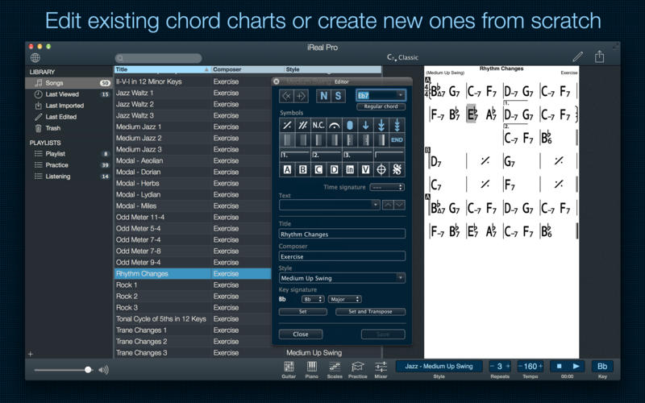Open the Mixer panel

381,368
